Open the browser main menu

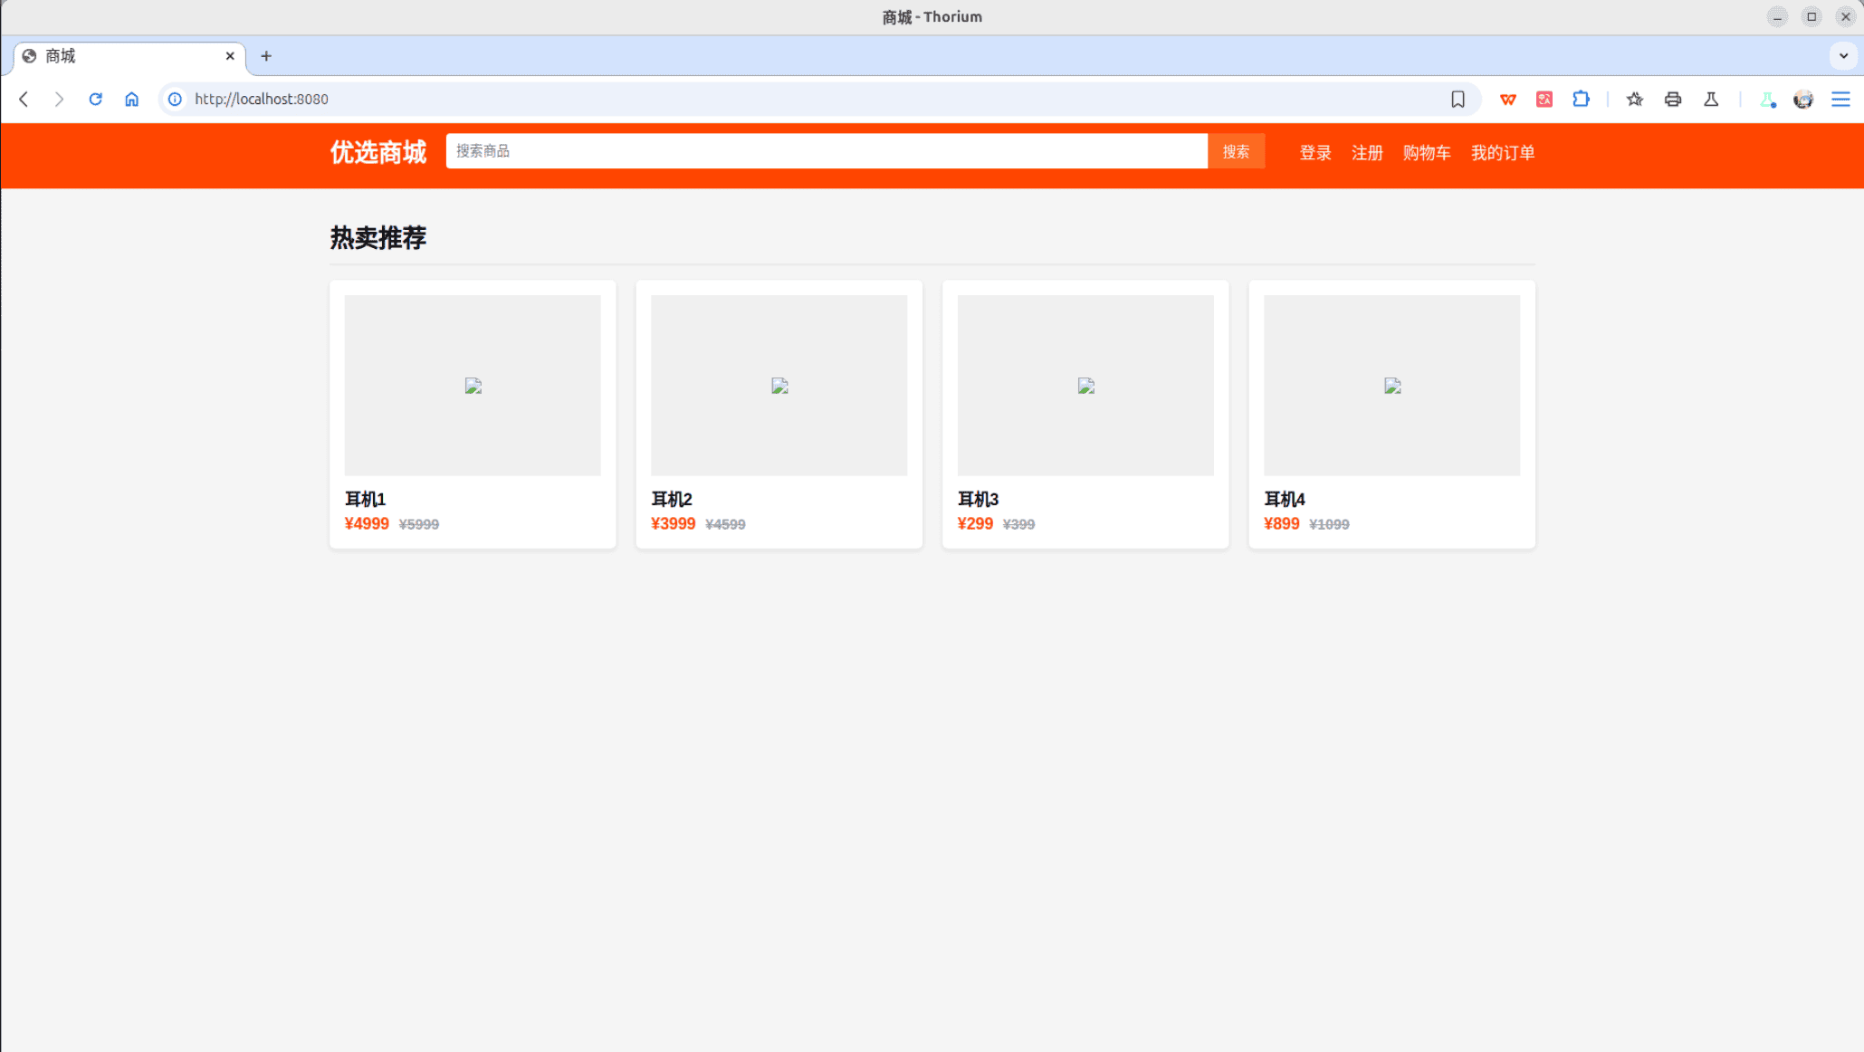pos(1840,100)
